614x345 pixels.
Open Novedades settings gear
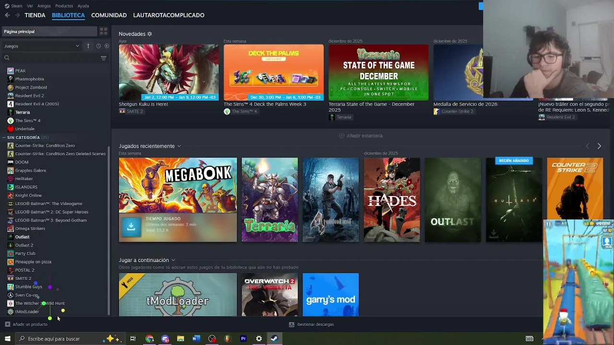pos(150,34)
